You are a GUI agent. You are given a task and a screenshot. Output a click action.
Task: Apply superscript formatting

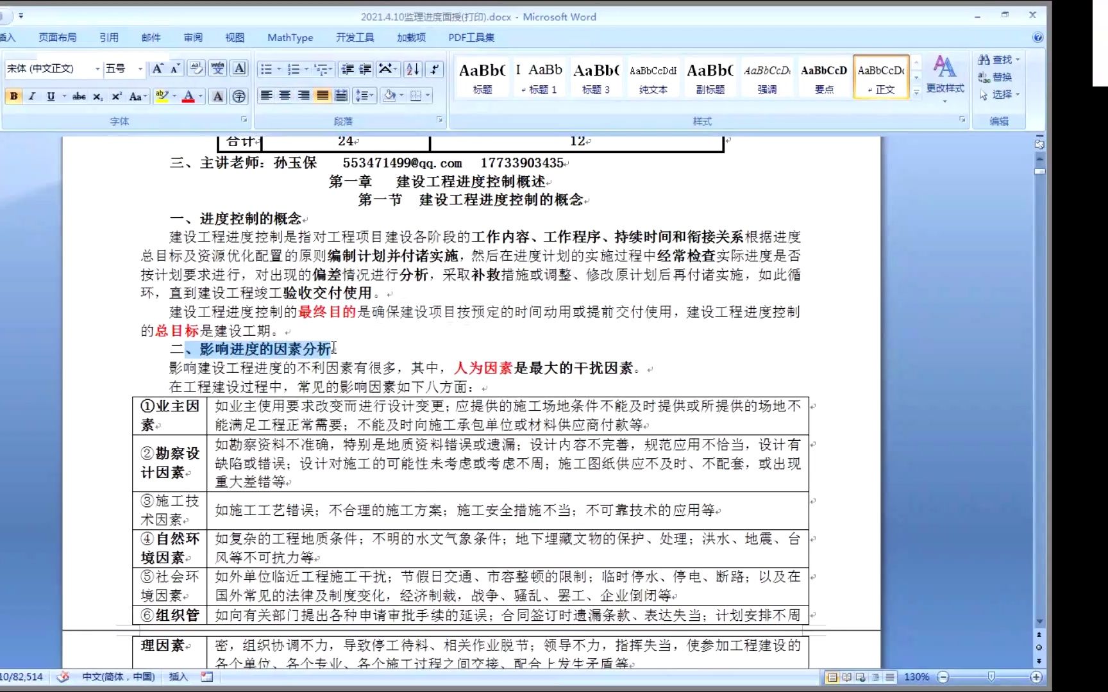pyautogui.click(x=116, y=96)
